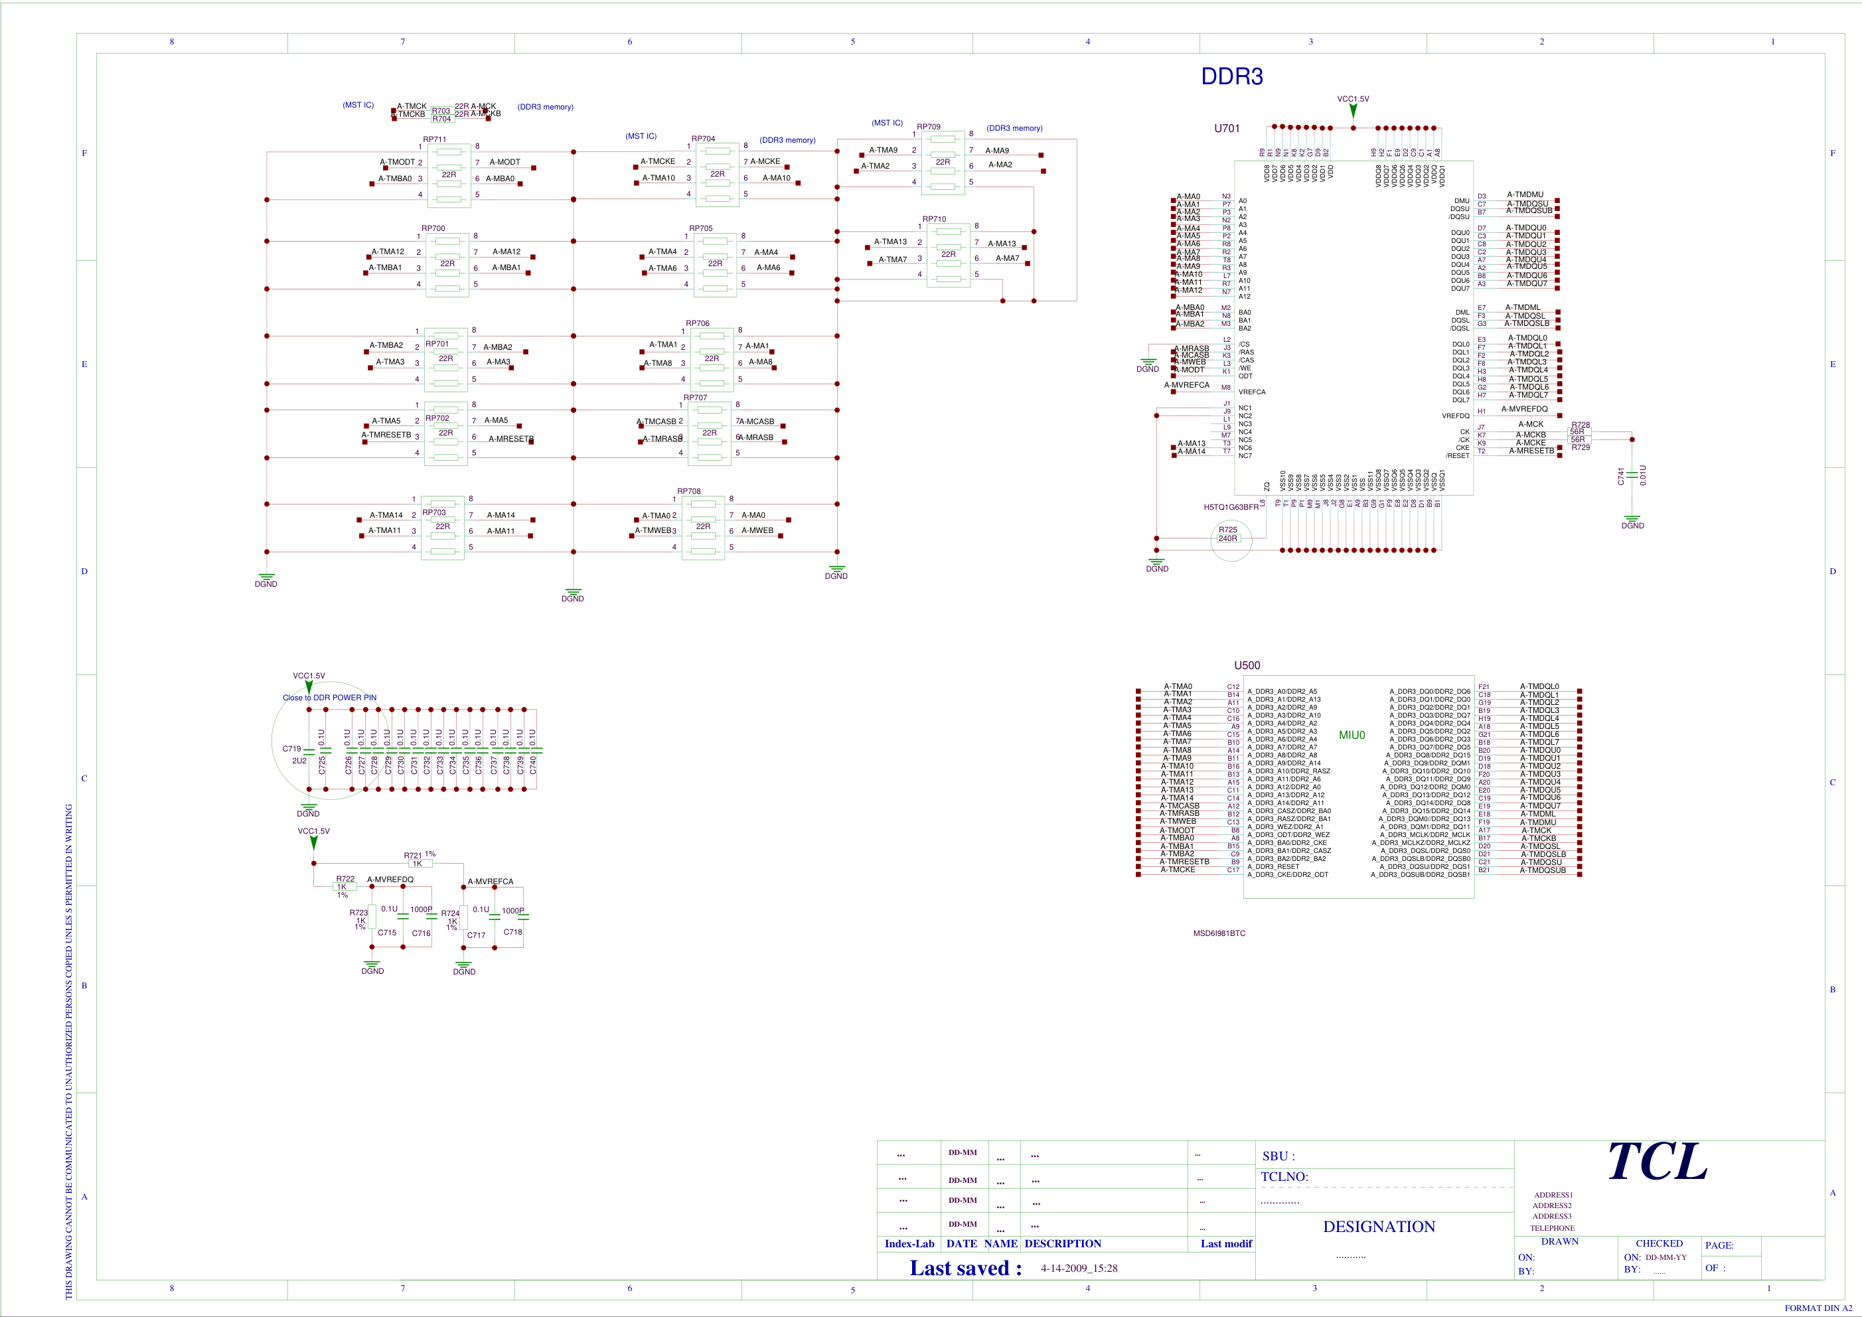Viewport: 1862px width, 1317px height.
Task: Click the DDR3 sheet title
Action: [x=1232, y=76]
